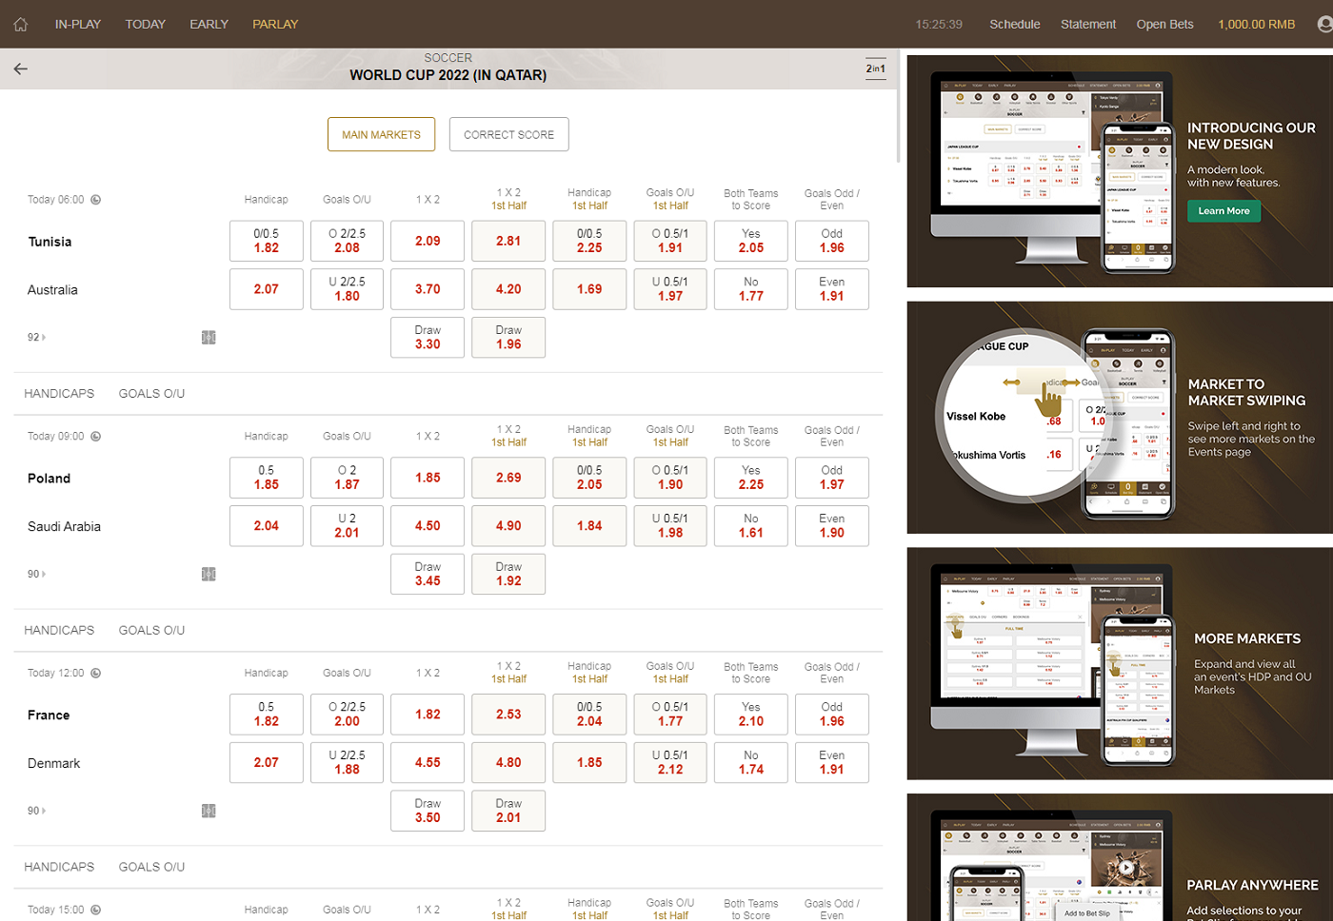Switch to the IN-PLAY tab
The image size is (1333, 921).
(x=77, y=25)
